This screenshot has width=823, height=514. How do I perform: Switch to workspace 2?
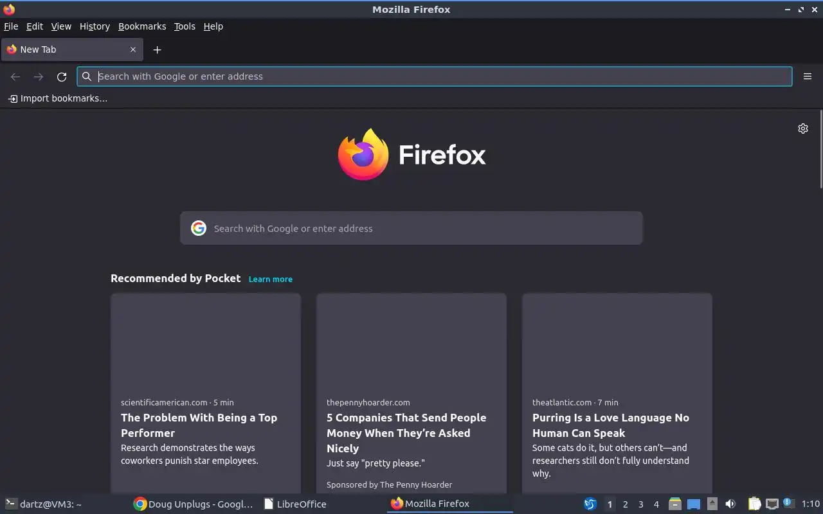(625, 504)
